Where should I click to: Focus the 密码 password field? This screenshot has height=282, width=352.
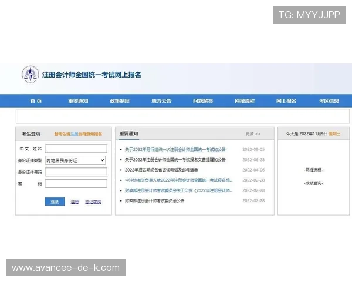tap(76, 183)
